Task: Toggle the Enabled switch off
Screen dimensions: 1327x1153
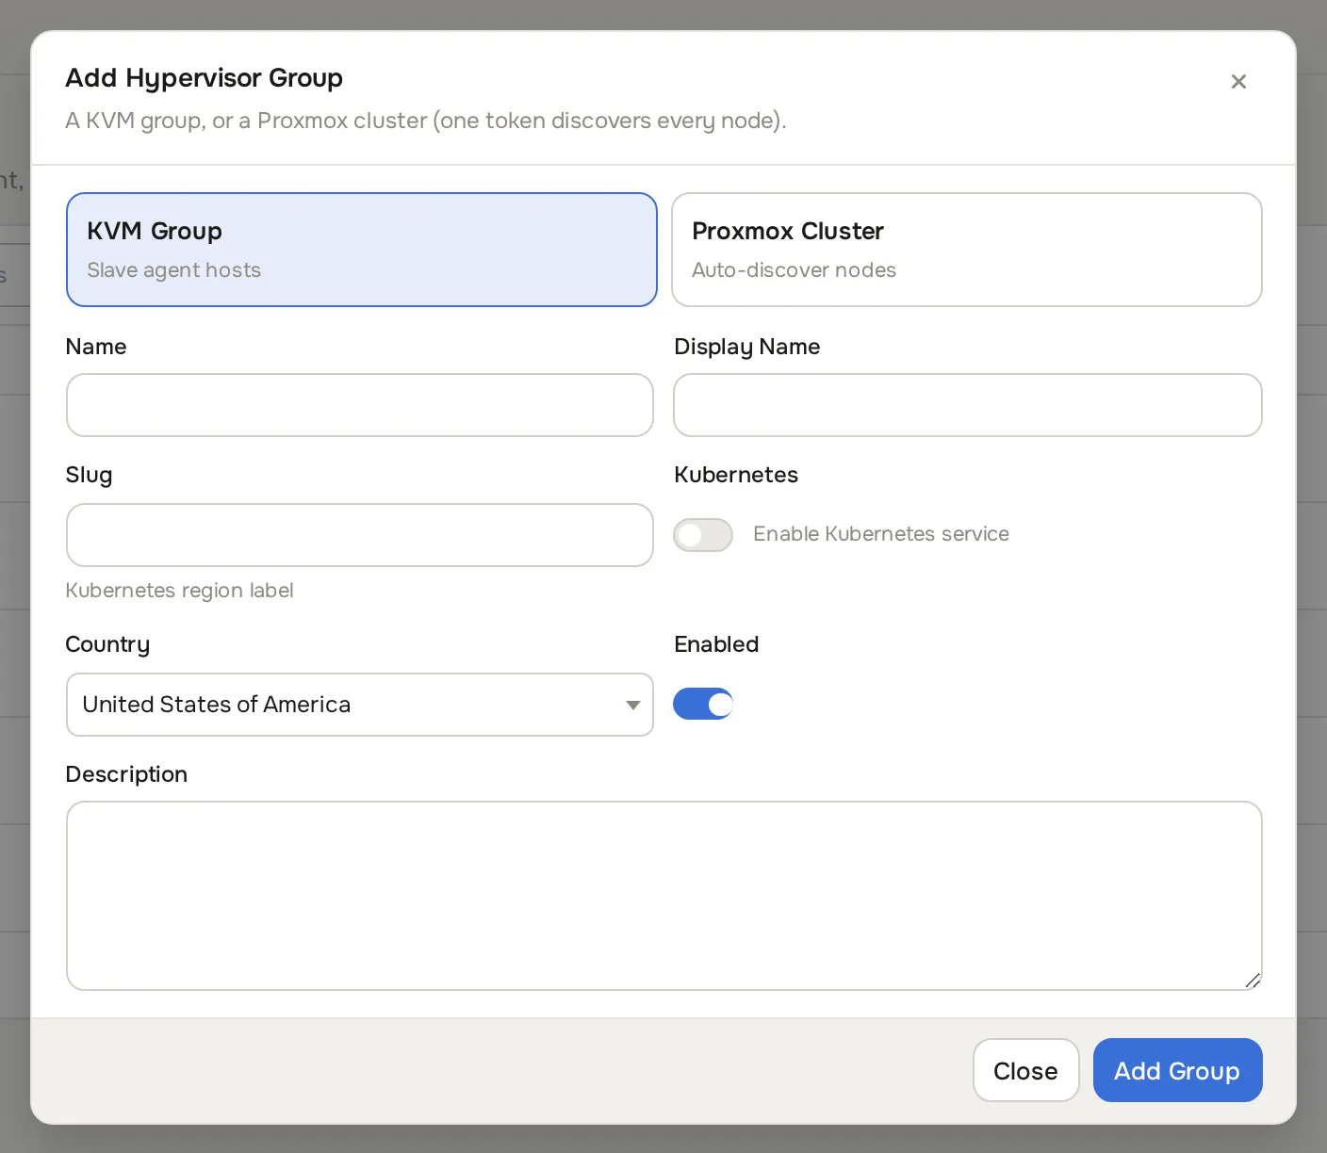Action: (x=703, y=704)
